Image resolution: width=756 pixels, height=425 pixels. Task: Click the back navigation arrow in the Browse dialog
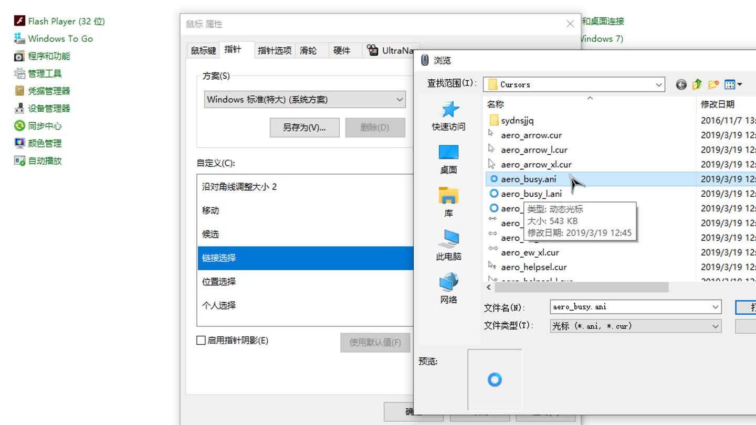click(681, 84)
